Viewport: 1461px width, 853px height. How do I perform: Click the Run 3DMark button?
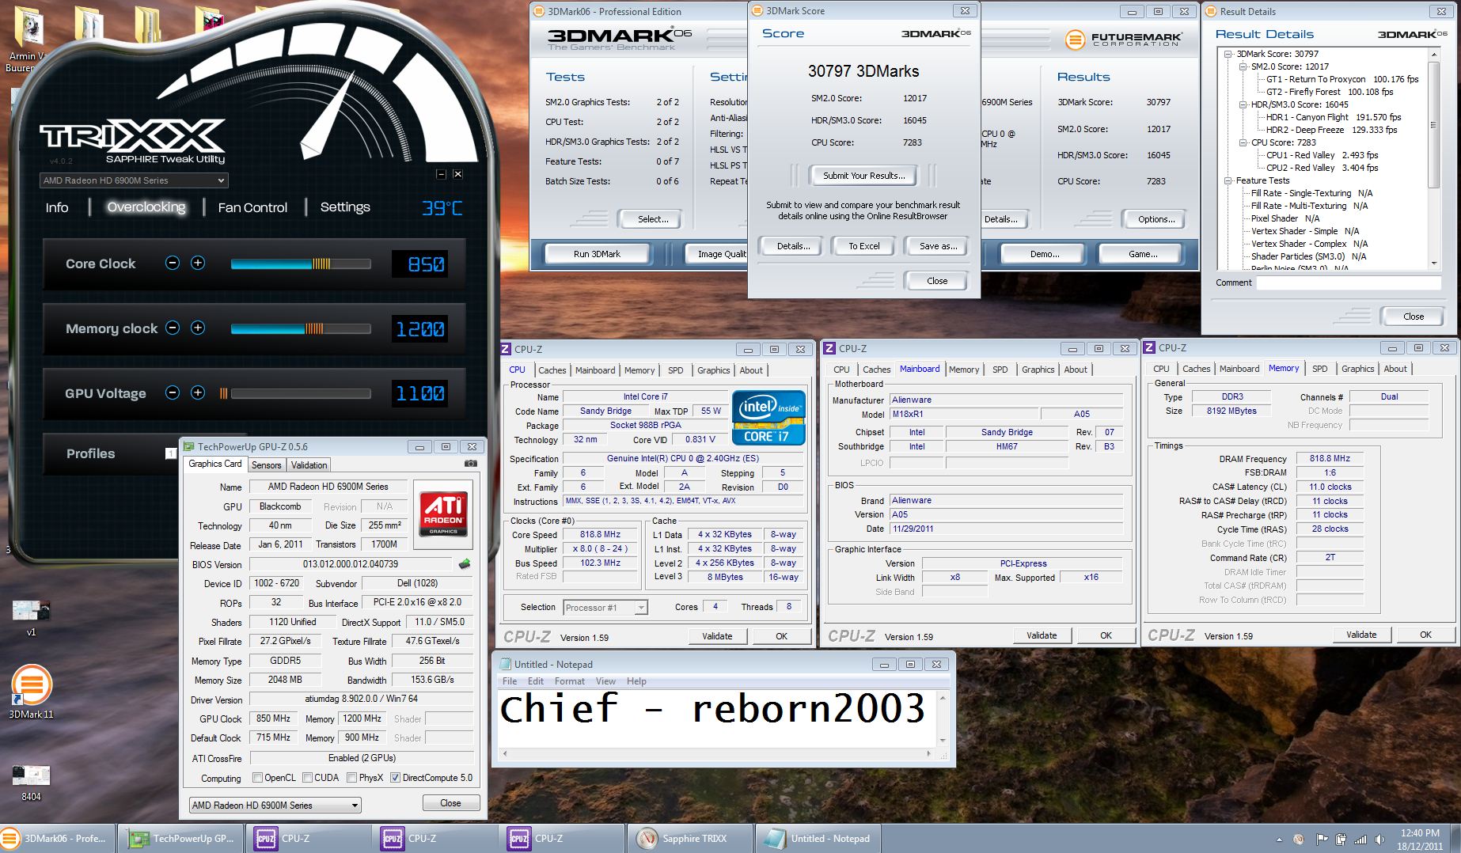597,254
